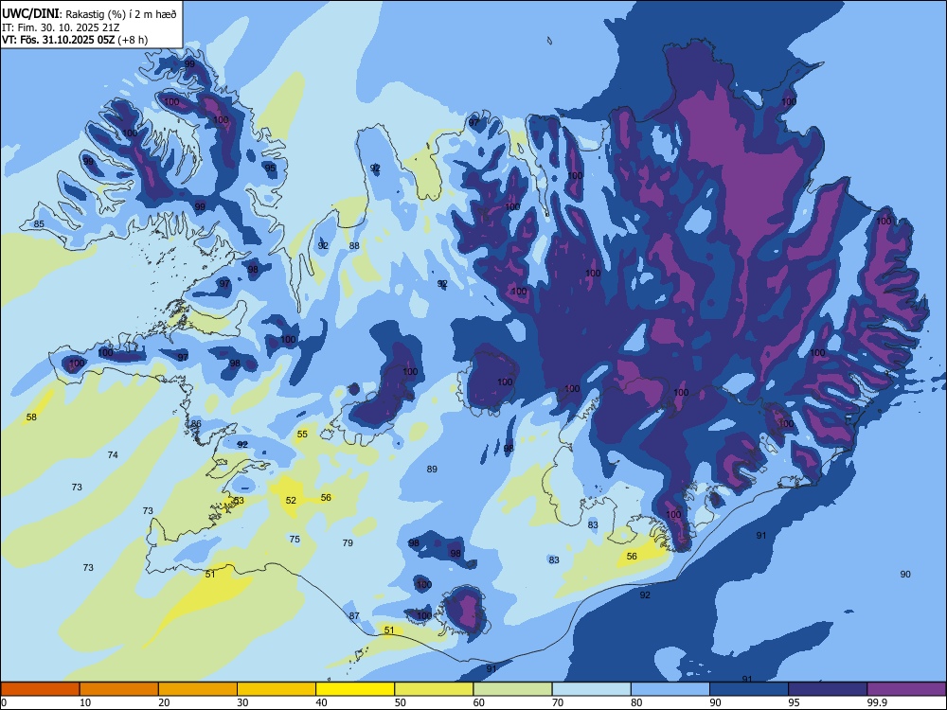Viewport: 947px width, 710px height.
Task: Click the map humidity value '52'
Action: point(291,501)
